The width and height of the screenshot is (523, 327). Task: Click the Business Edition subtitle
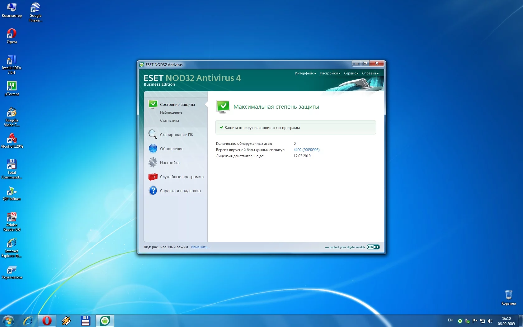(159, 84)
